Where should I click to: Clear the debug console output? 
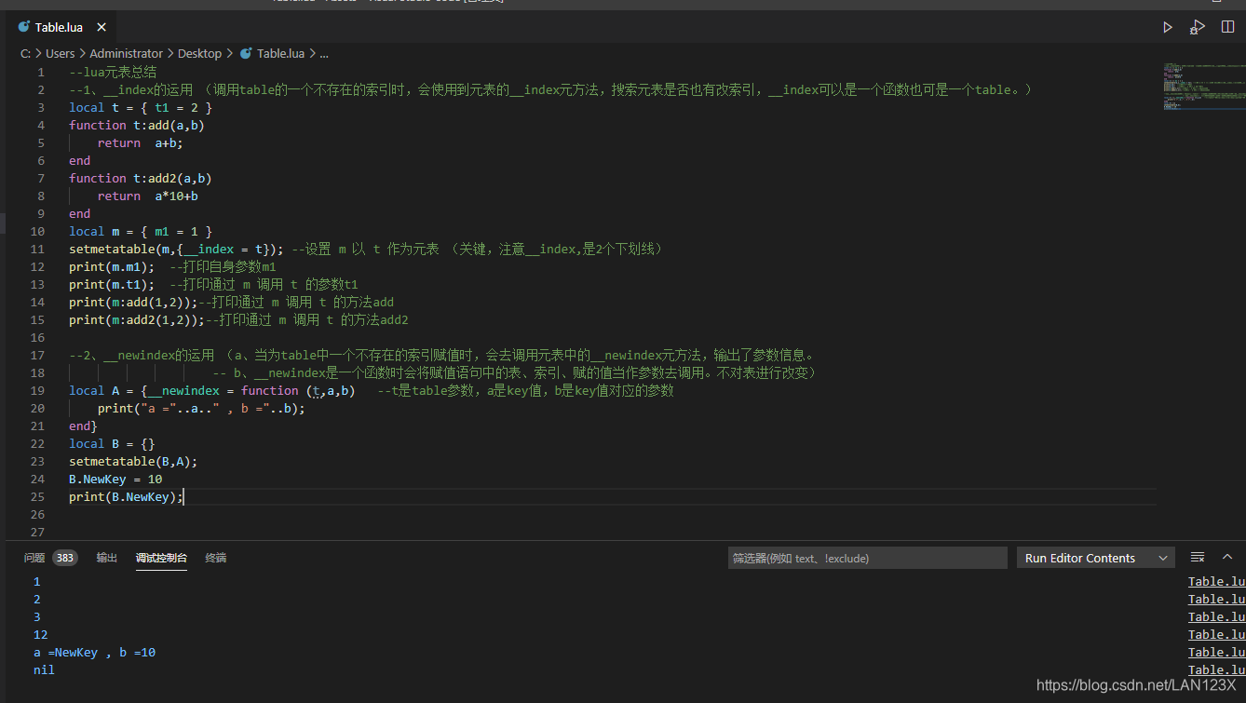click(1198, 557)
